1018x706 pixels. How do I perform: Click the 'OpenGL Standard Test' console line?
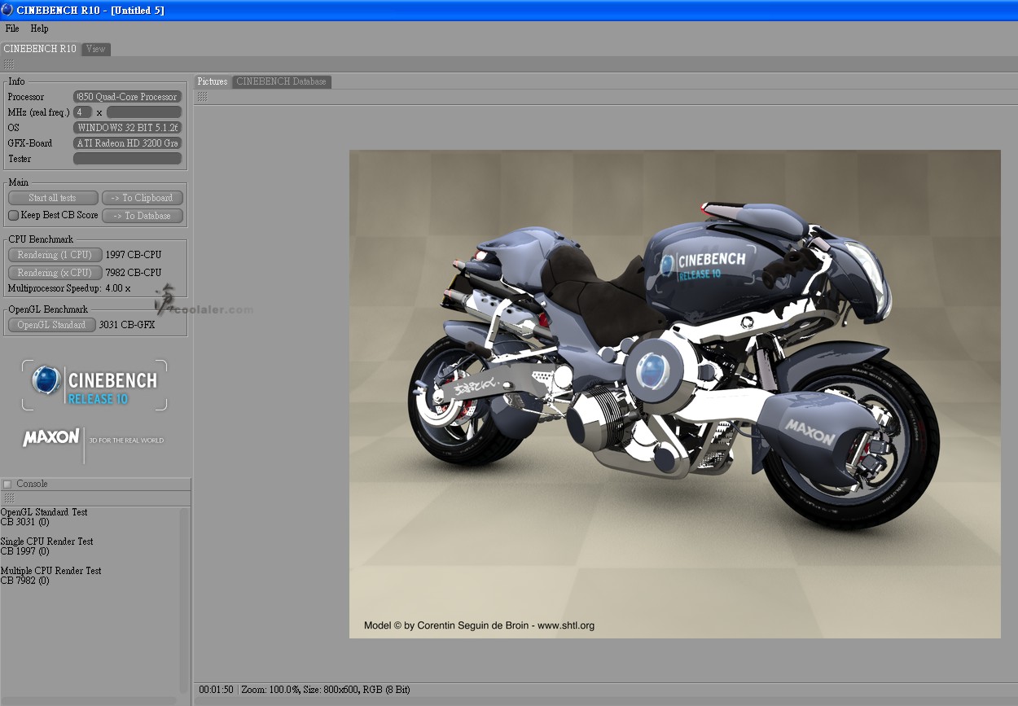pyautogui.click(x=44, y=512)
